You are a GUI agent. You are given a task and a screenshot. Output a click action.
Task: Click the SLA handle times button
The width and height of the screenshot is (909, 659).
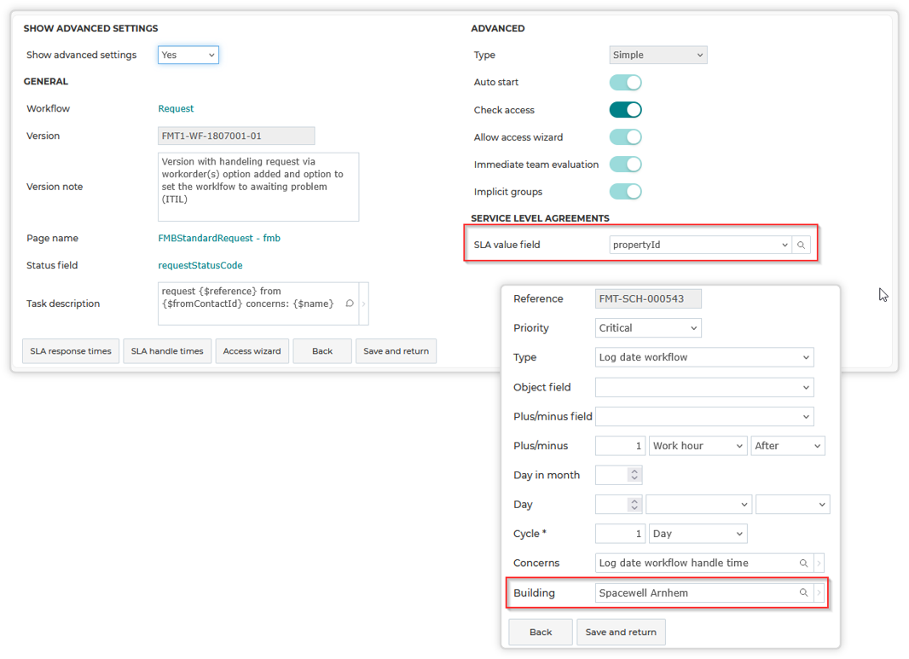[167, 351]
